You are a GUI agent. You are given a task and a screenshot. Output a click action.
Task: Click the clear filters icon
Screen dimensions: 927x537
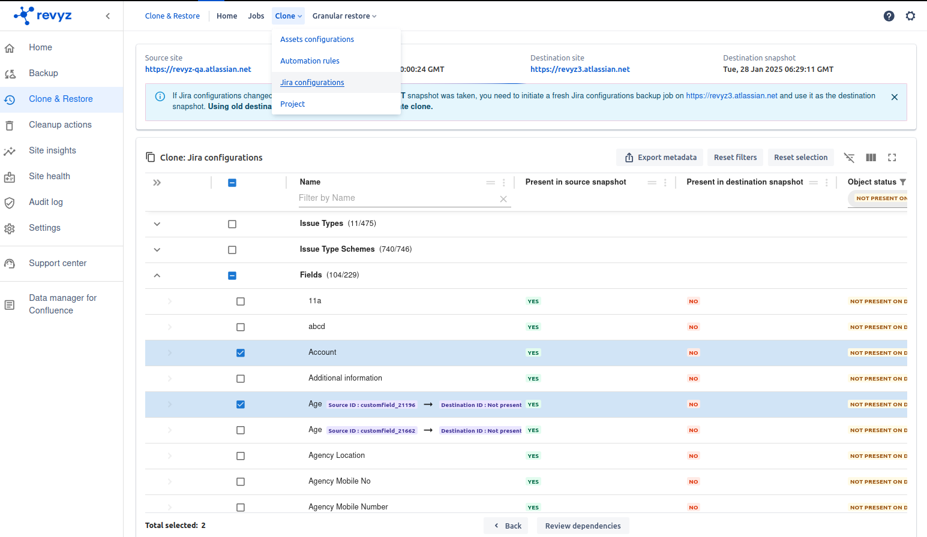[849, 158]
